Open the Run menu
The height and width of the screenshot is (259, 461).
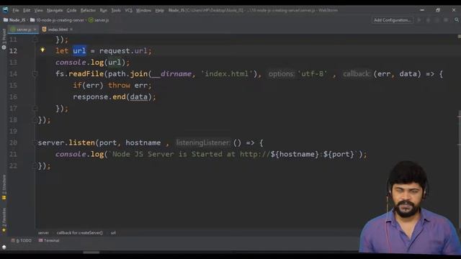104,10
